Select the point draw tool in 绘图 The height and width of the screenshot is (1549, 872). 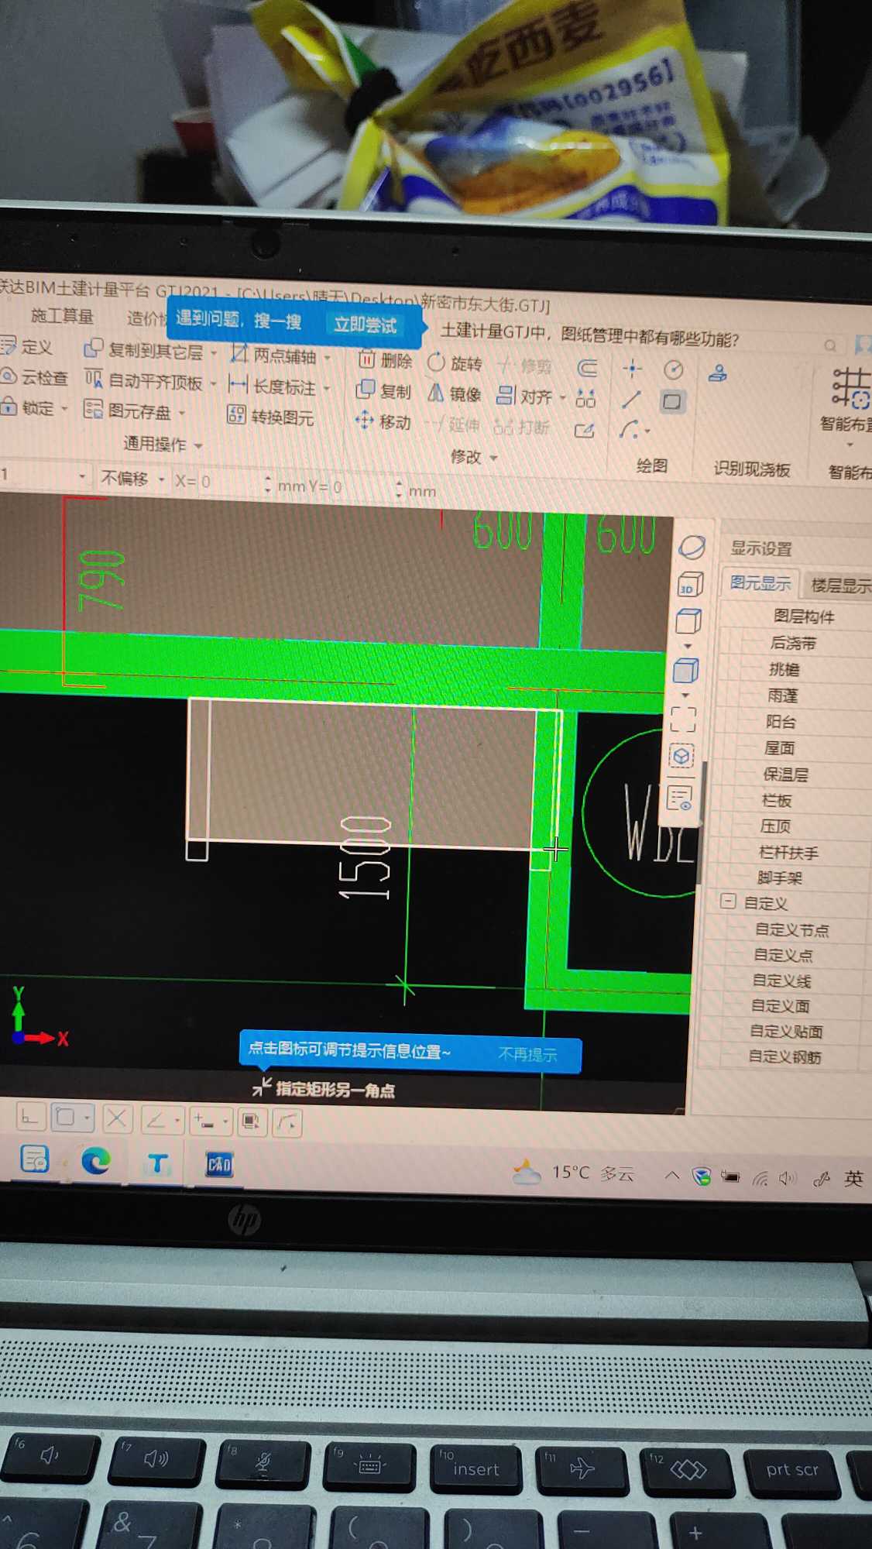(x=633, y=369)
